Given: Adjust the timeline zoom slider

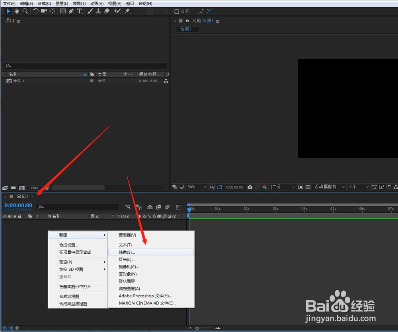Looking at the screenshot, I should coord(204,328).
